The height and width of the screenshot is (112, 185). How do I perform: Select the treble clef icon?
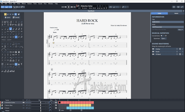click(x=2, y=22)
